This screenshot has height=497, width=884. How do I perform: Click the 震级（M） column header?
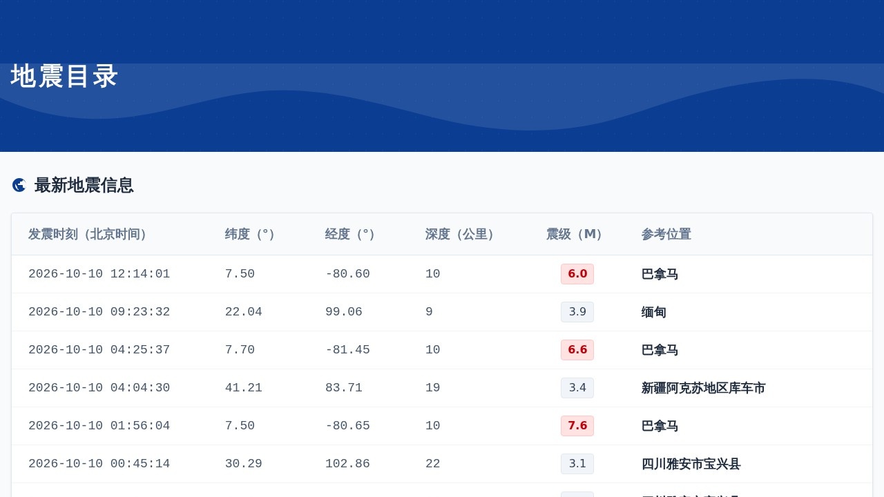point(575,234)
